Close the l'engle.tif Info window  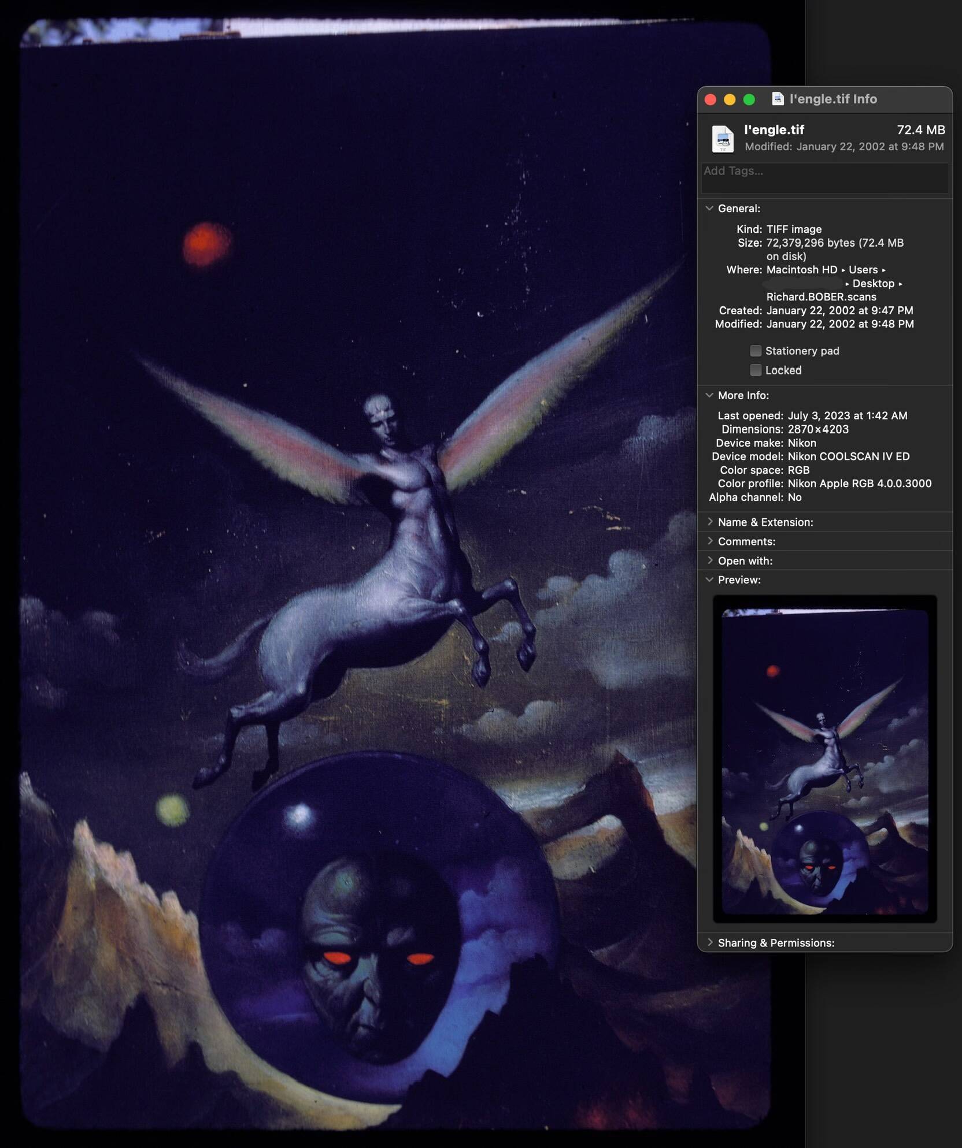coord(711,99)
